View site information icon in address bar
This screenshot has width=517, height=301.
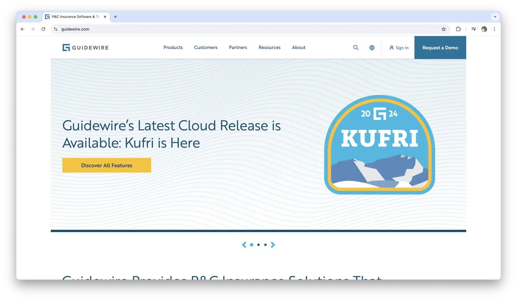[x=56, y=29]
